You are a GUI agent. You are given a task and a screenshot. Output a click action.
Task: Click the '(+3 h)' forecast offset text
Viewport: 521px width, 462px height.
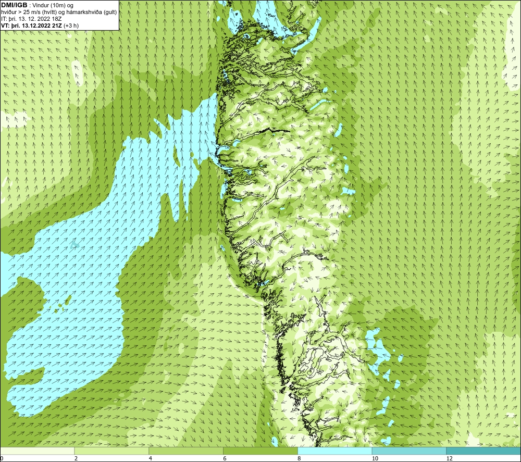click(71, 26)
